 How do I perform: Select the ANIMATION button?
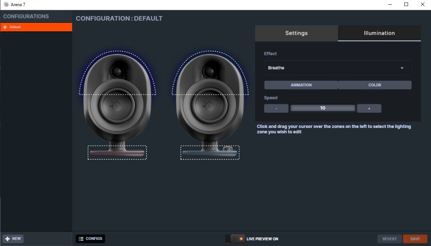click(x=301, y=85)
